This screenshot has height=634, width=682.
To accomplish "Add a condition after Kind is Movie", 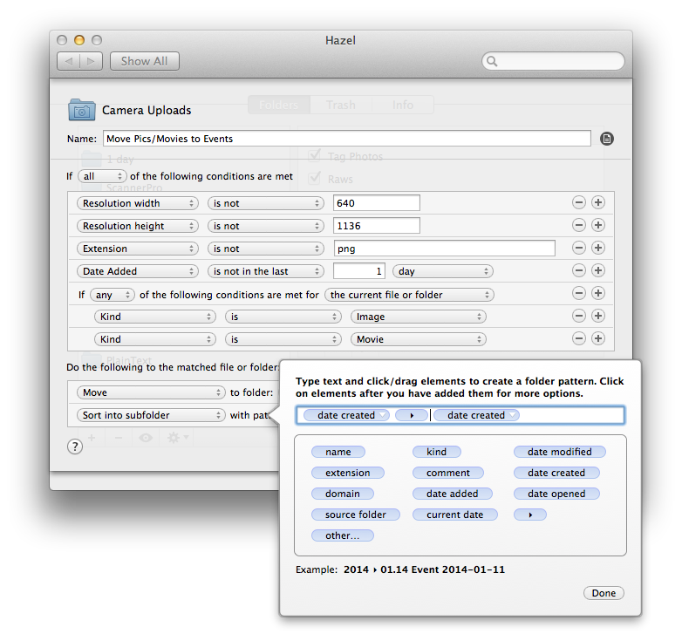I will click(x=597, y=338).
